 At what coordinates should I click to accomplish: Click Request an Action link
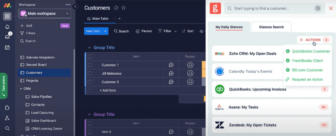click(x=304, y=79)
